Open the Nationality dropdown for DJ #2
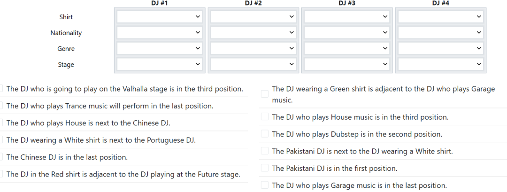507x192 pixels. coord(253,33)
